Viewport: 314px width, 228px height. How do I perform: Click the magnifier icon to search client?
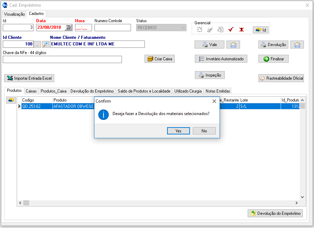(x=46, y=44)
